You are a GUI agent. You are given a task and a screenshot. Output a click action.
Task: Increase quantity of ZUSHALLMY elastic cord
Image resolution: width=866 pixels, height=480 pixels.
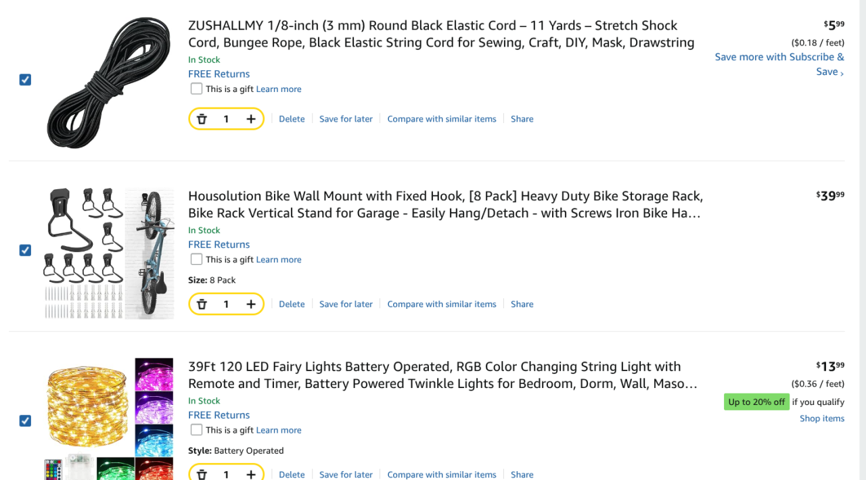(251, 119)
